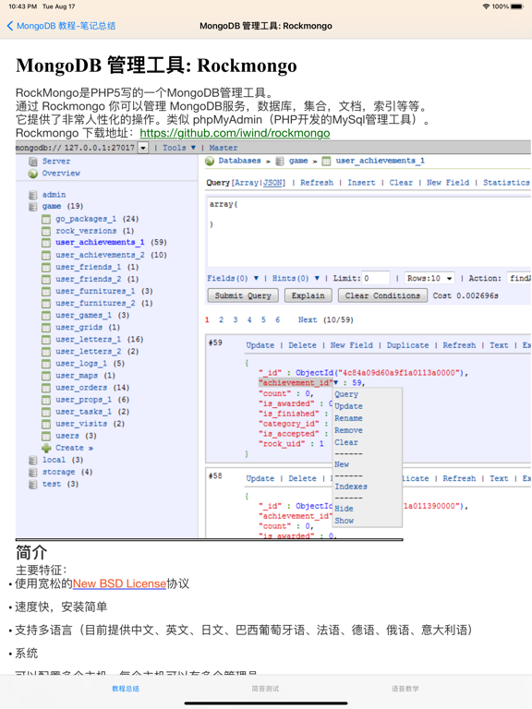Click the user_achievements_2 collection table icon
Image resolution: width=532 pixels, height=709 pixels.
(x=46, y=255)
